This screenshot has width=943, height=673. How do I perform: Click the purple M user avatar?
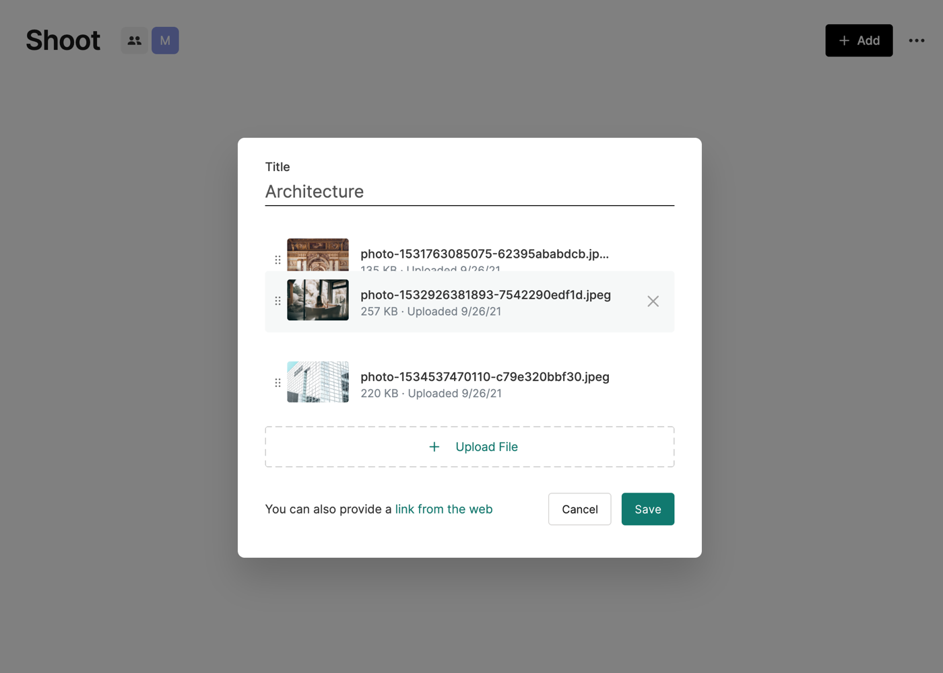(165, 40)
